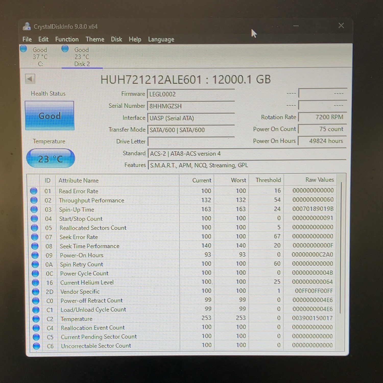Open the Language menu
This screenshot has height=383, width=383.
click(161, 39)
